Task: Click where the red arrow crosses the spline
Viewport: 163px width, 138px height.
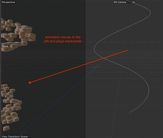Action: (104, 58)
